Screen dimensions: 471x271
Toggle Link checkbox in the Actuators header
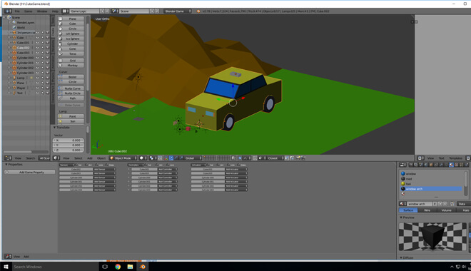pyautogui.click(x=228, y=165)
